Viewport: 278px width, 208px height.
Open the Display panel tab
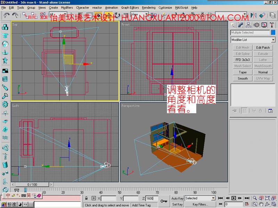coord(264,25)
